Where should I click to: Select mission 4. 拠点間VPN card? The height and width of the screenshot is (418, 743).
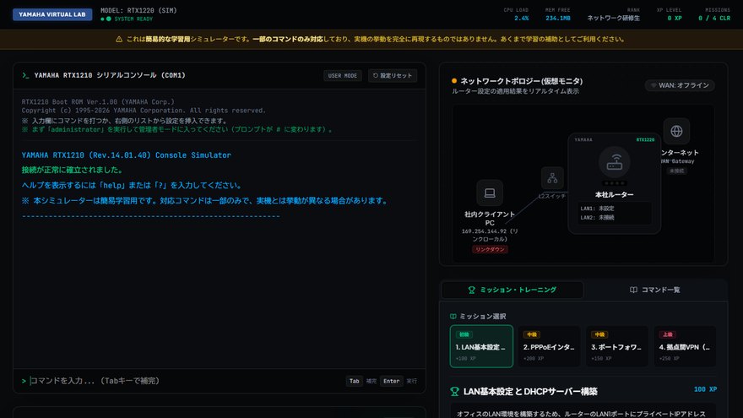click(x=685, y=346)
